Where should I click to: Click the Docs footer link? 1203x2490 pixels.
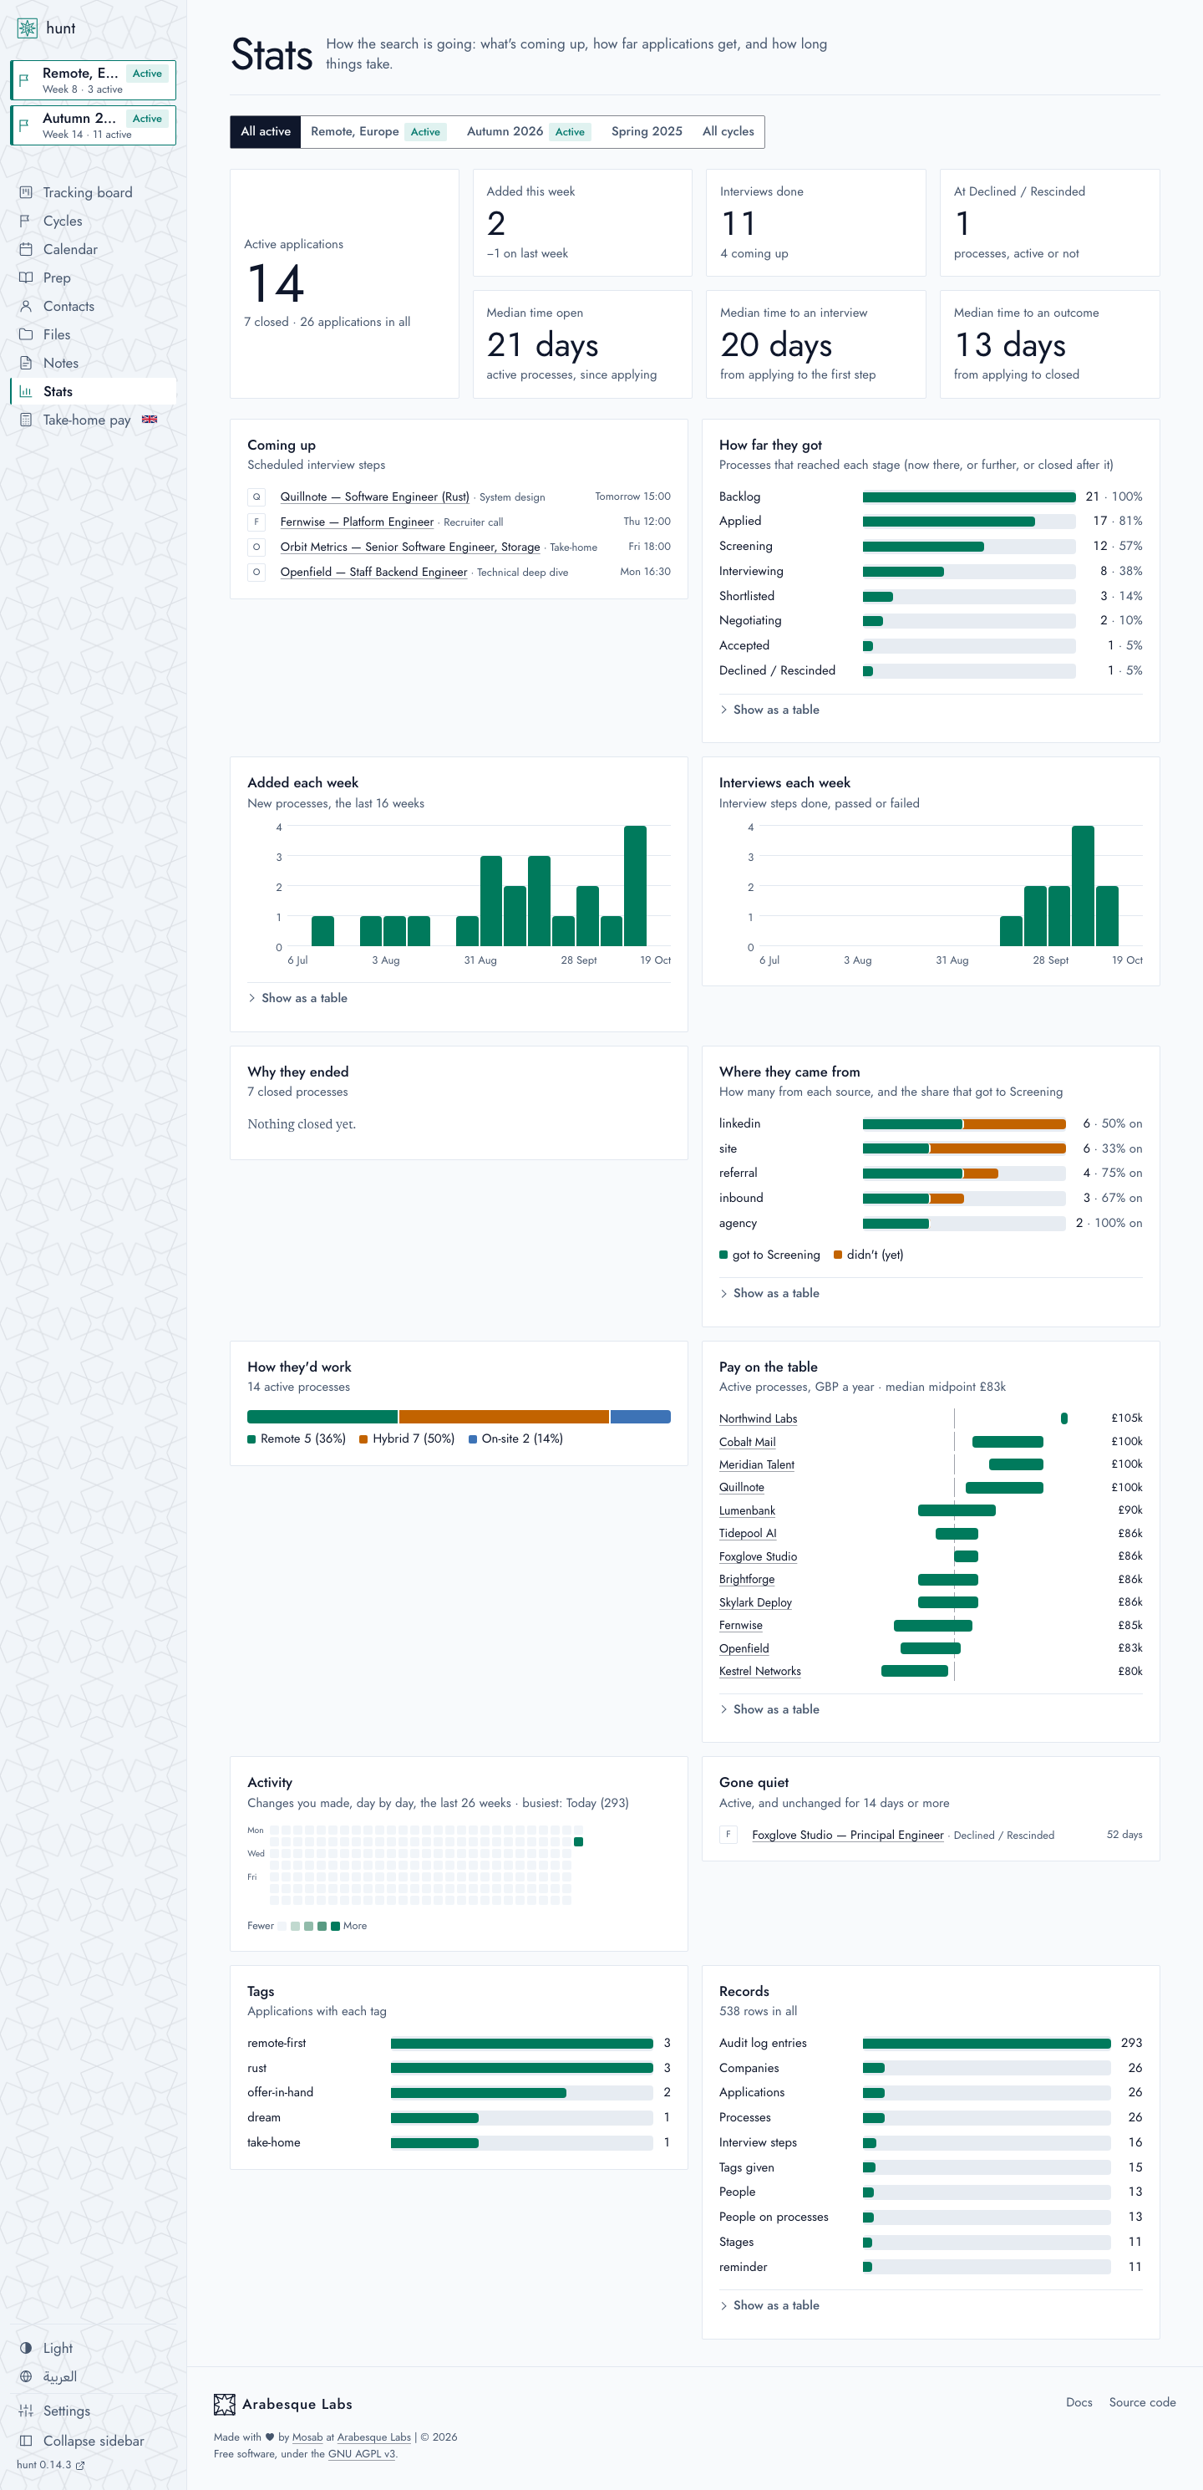pos(1079,2403)
